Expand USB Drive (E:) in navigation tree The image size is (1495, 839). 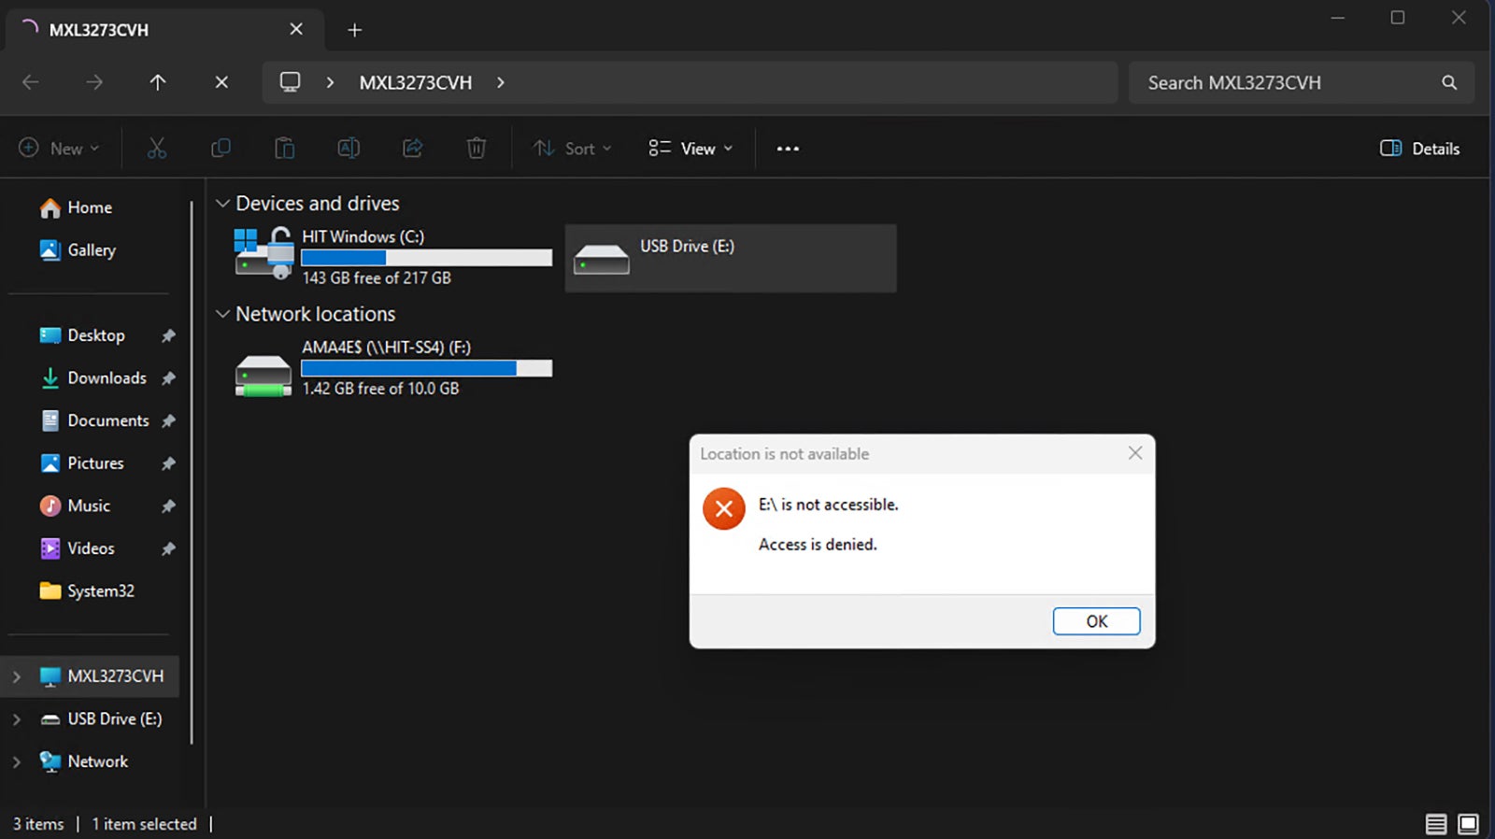pos(17,719)
